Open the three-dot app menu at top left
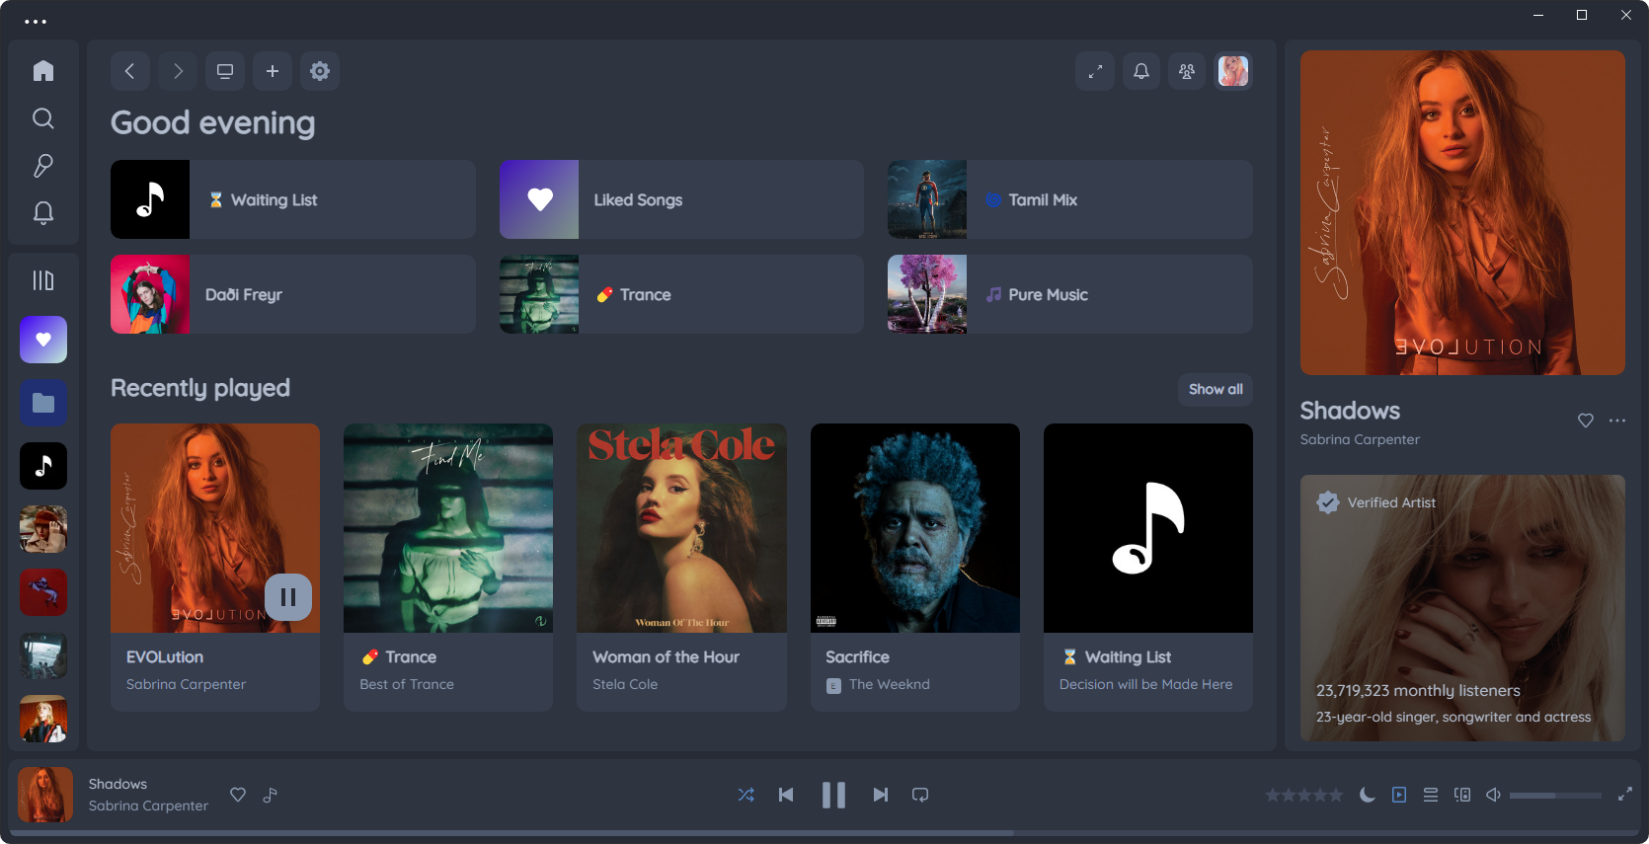 click(x=36, y=22)
